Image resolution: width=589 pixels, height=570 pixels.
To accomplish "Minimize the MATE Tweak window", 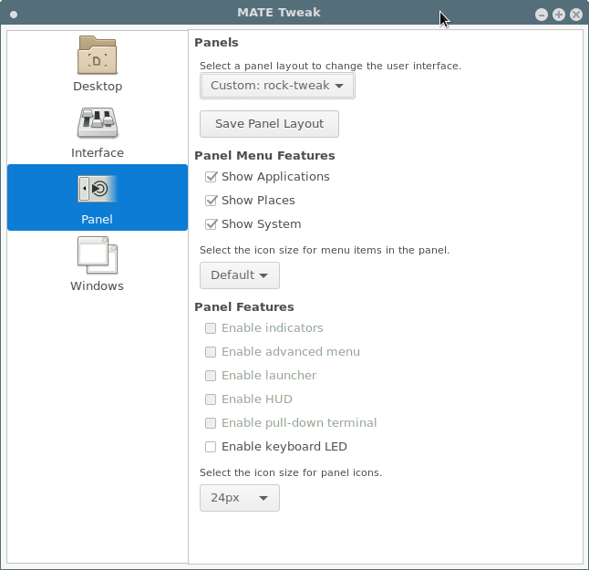I will (542, 15).
